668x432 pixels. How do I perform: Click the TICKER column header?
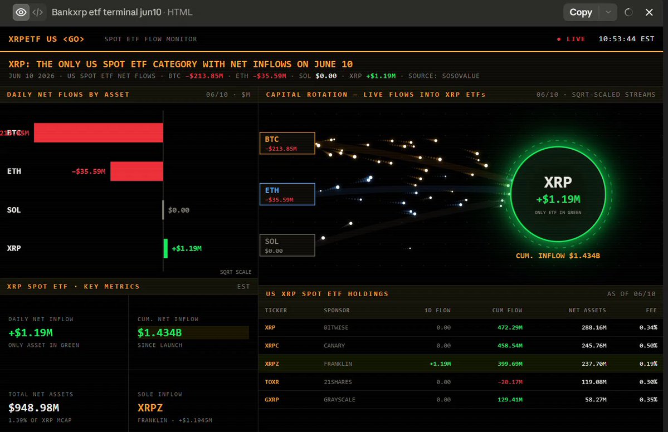(276, 310)
